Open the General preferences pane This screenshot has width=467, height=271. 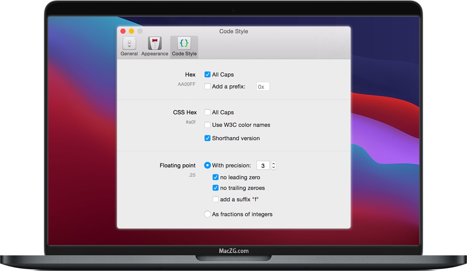coord(129,46)
